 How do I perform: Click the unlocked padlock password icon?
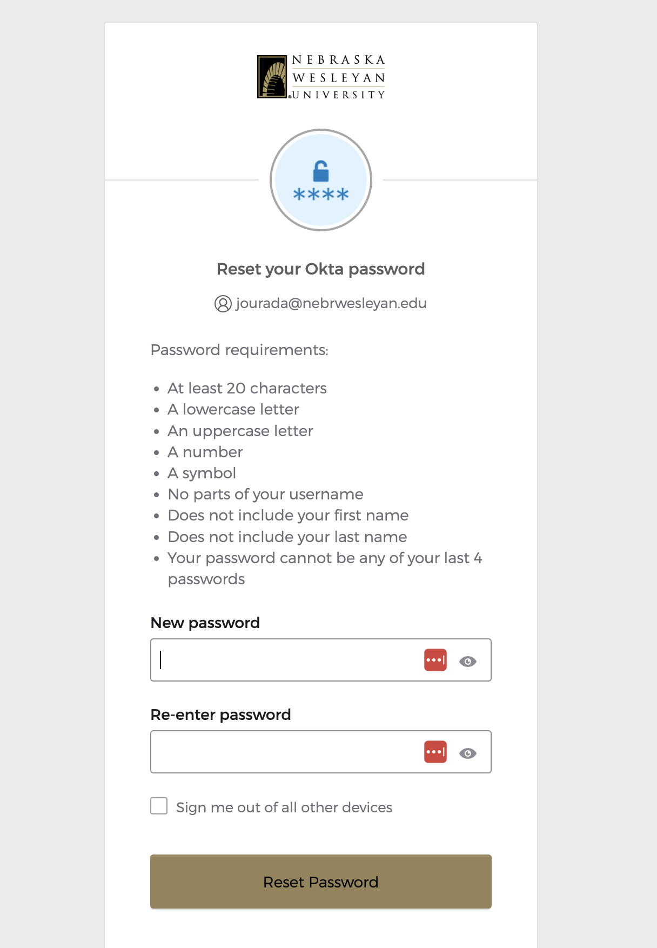(x=321, y=180)
